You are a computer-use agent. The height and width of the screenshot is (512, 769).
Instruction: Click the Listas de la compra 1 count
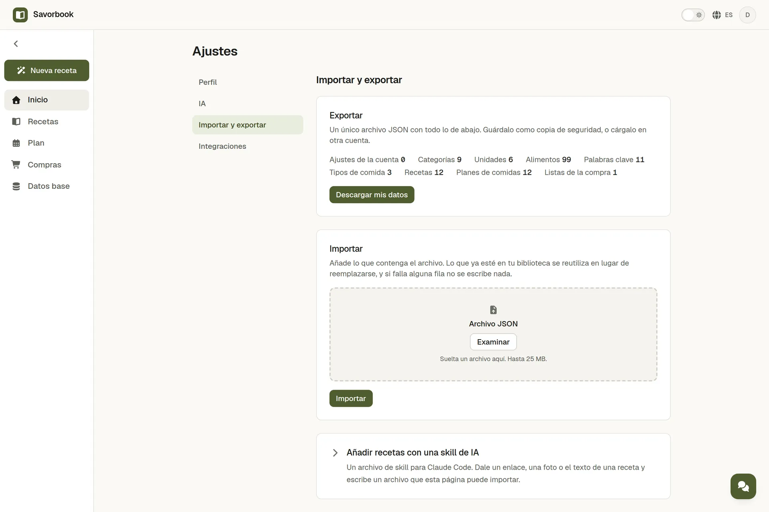tap(581, 172)
